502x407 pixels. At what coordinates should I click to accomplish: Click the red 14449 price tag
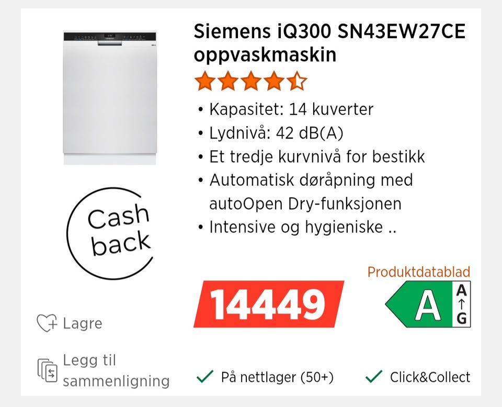(x=269, y=304)
